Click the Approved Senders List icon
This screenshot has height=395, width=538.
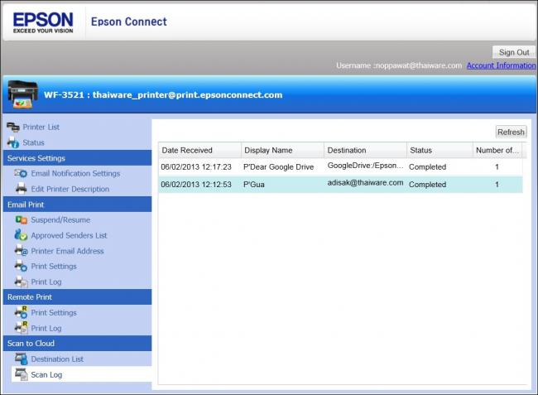coord(21,235)
